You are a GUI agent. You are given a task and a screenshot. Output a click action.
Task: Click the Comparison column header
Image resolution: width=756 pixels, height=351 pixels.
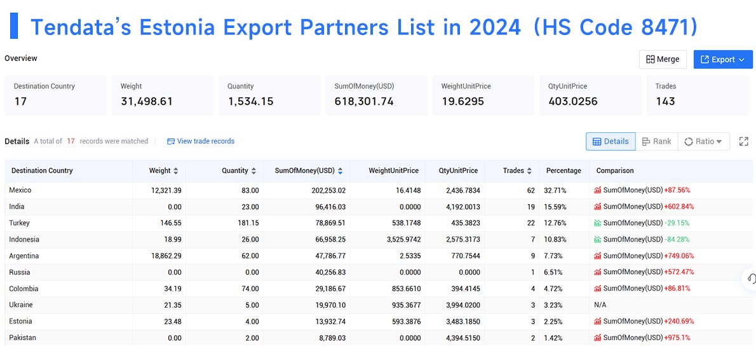tap(615, 171)
